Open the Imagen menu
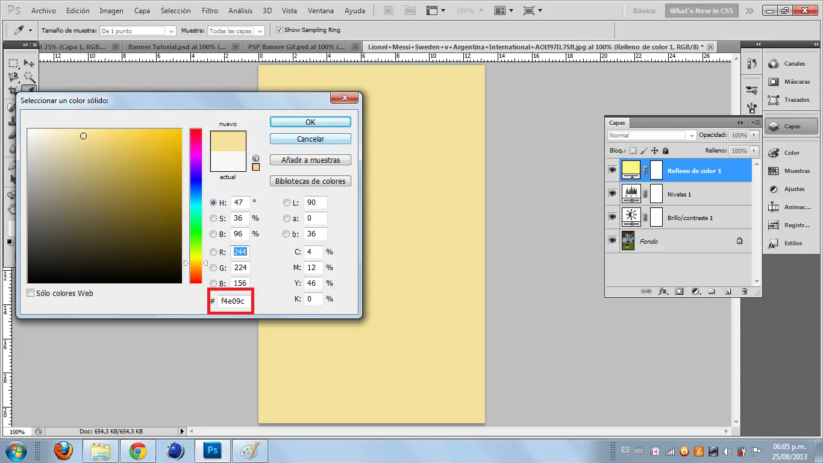The height and width of the screenshot is (463, 823). [111, 11]
